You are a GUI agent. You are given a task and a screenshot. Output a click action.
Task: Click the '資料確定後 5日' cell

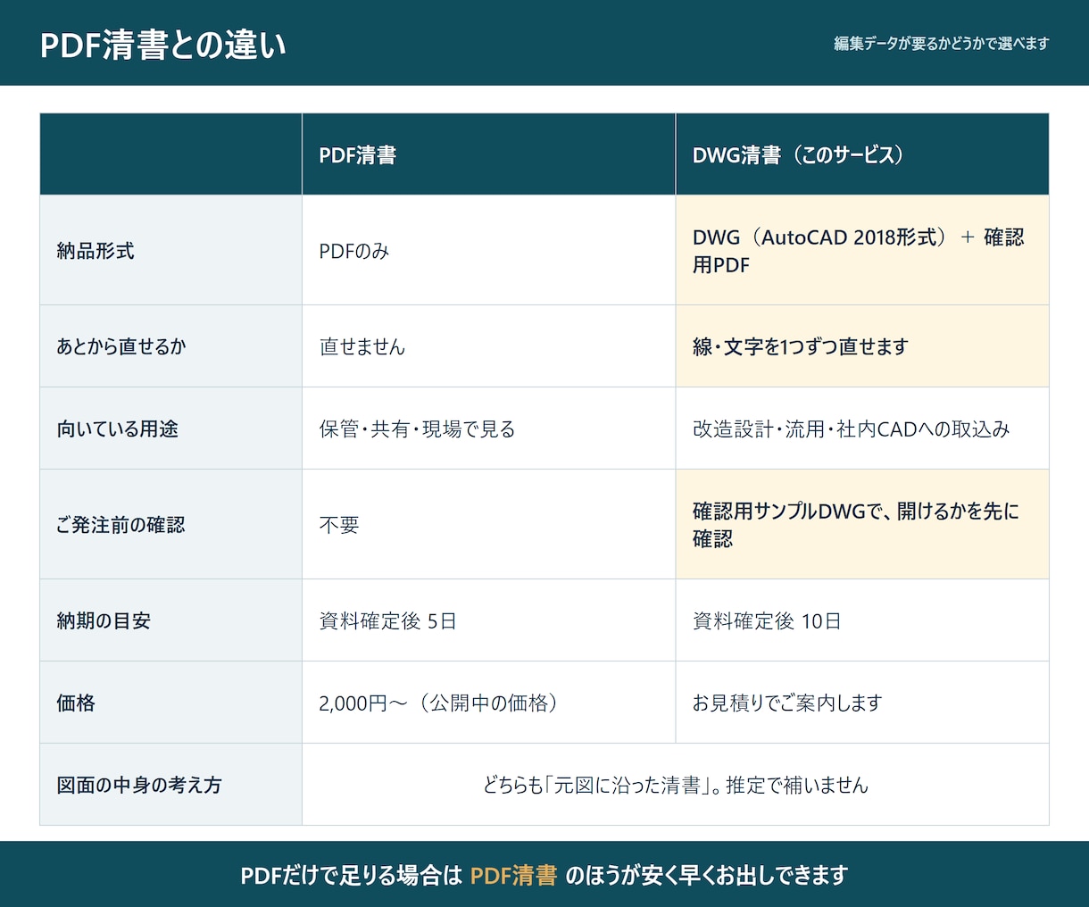488,620
